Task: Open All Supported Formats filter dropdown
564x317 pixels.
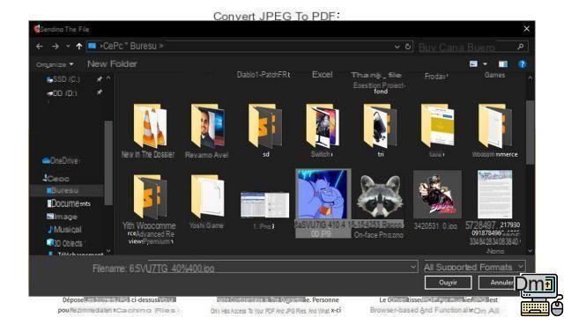Action: coord(474,267)
